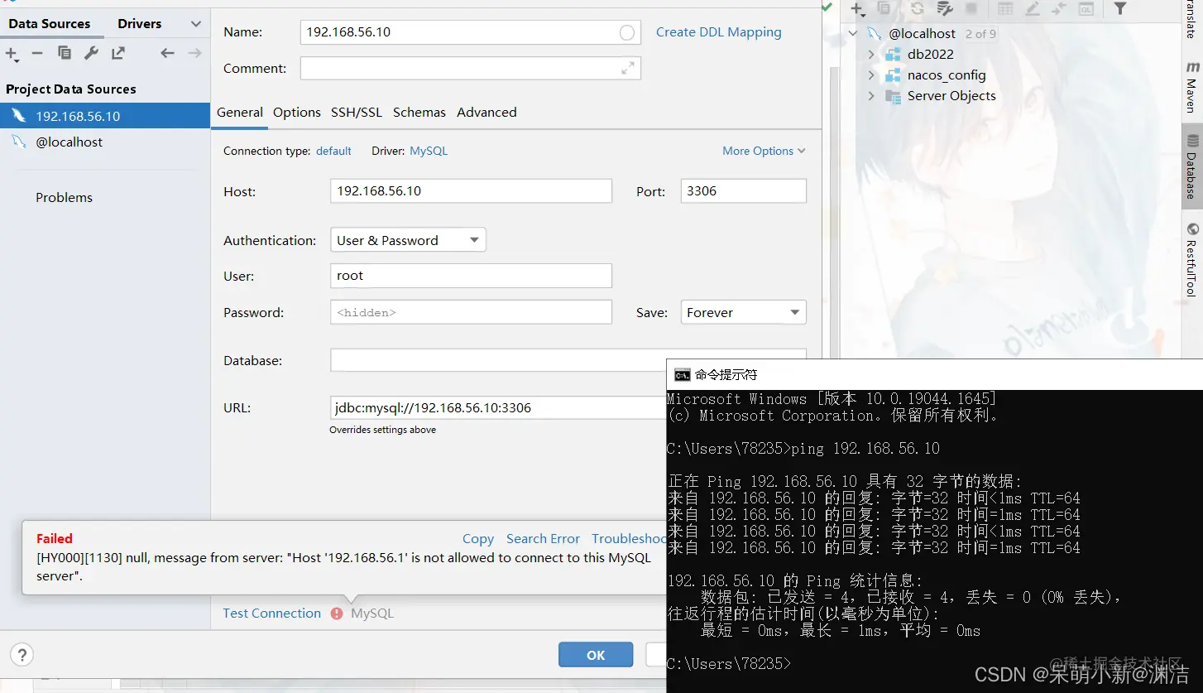
Task: Expand the nacos_config tree item
Action: click(871, 75)
